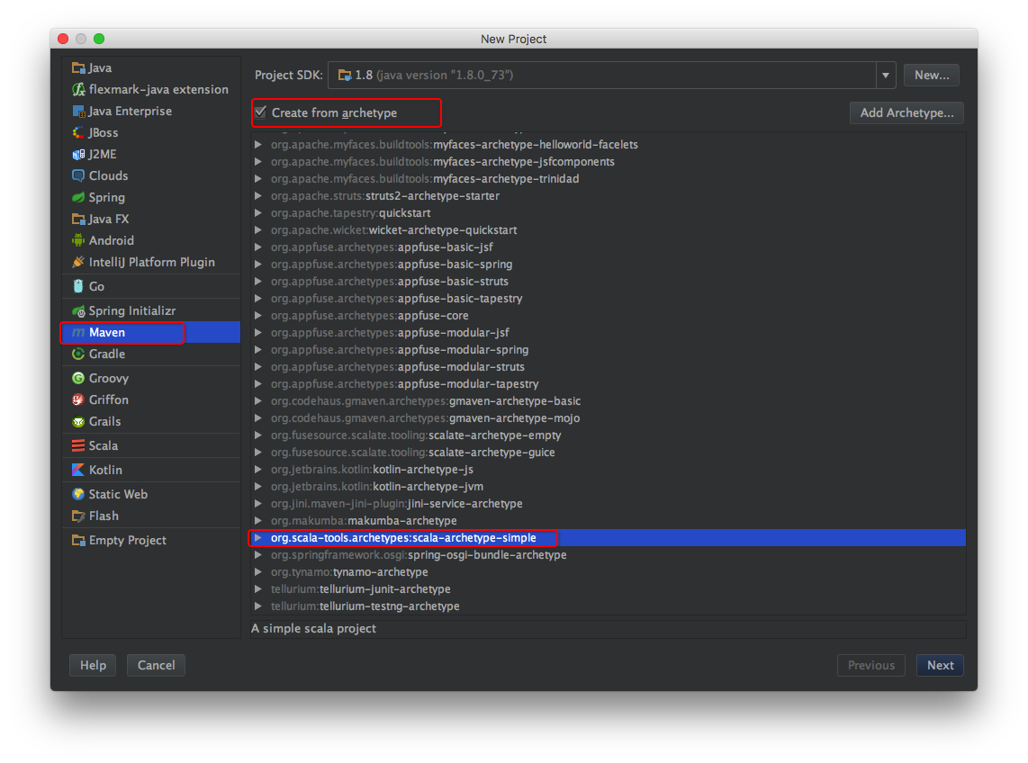Viewport: 1028px width, 763px height.
Task: Select the Android project type icon
Action: pyautogui.click(x=78, y=241)
